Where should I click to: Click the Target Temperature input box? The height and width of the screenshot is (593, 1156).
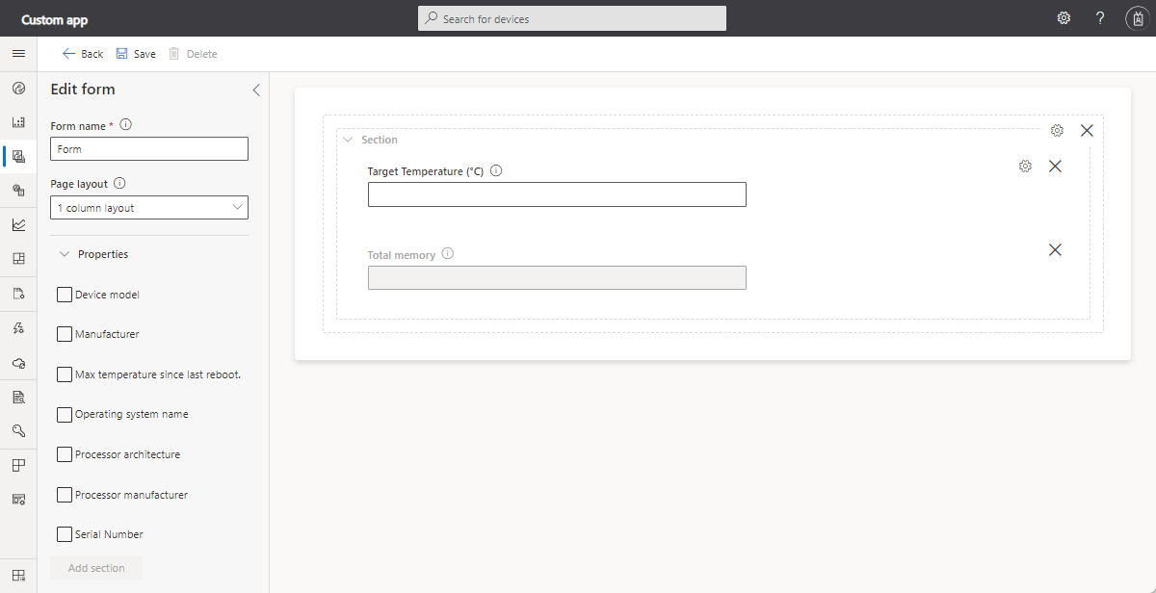pyautogui.click(x=557, y=194)
